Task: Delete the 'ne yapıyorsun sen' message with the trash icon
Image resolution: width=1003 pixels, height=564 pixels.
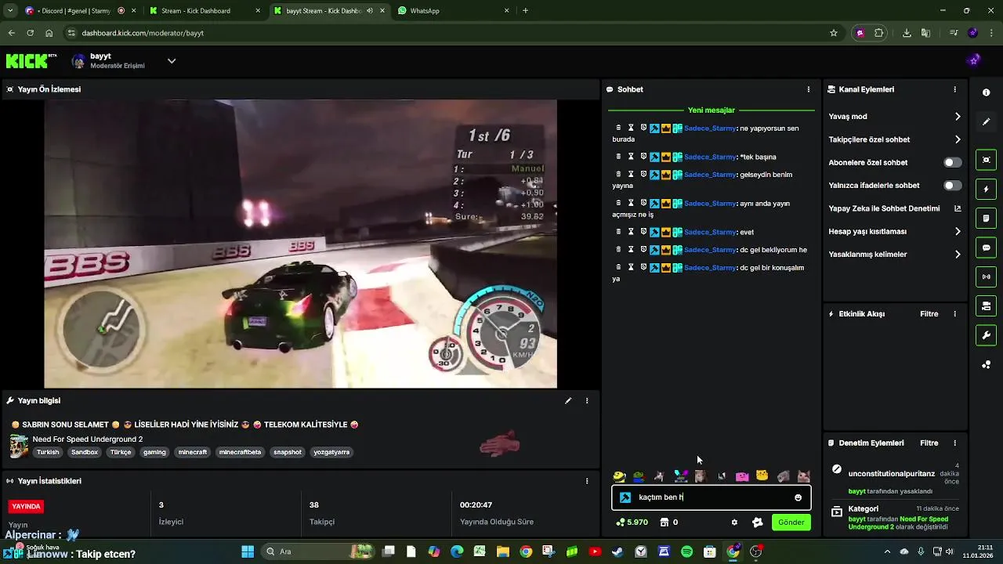Action: [618, 128]
